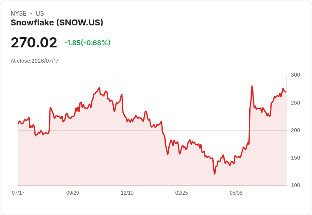Click the last point of the red price line
Screen dimensions: 312x215
(x=286, y=92)
